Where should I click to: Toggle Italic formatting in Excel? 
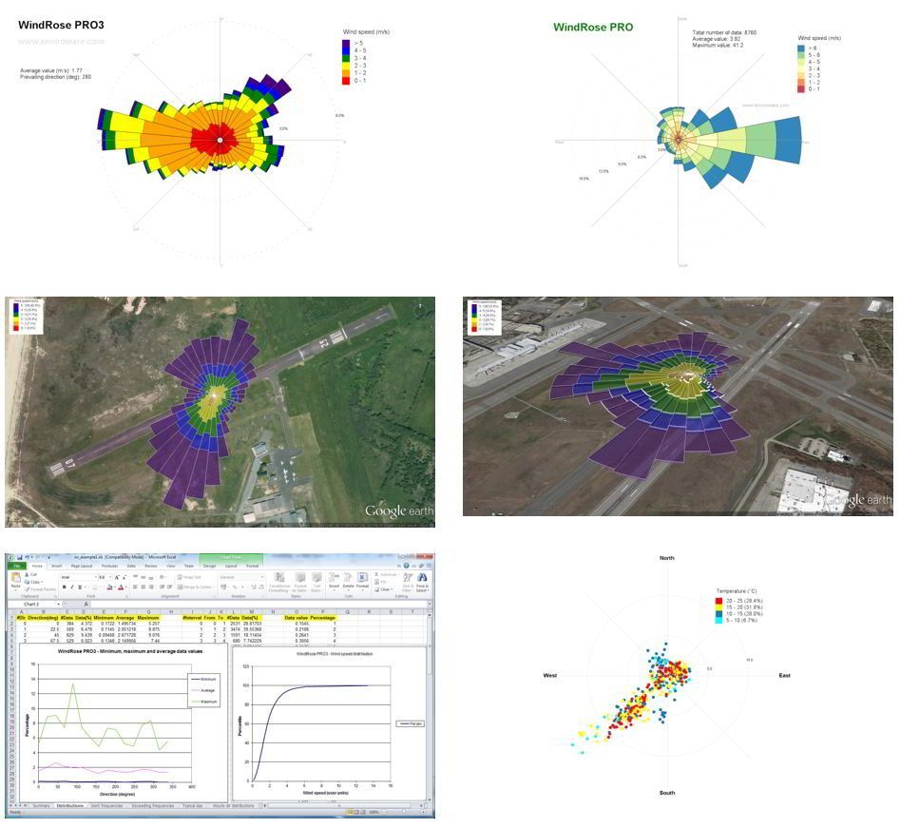coord(71,587)
